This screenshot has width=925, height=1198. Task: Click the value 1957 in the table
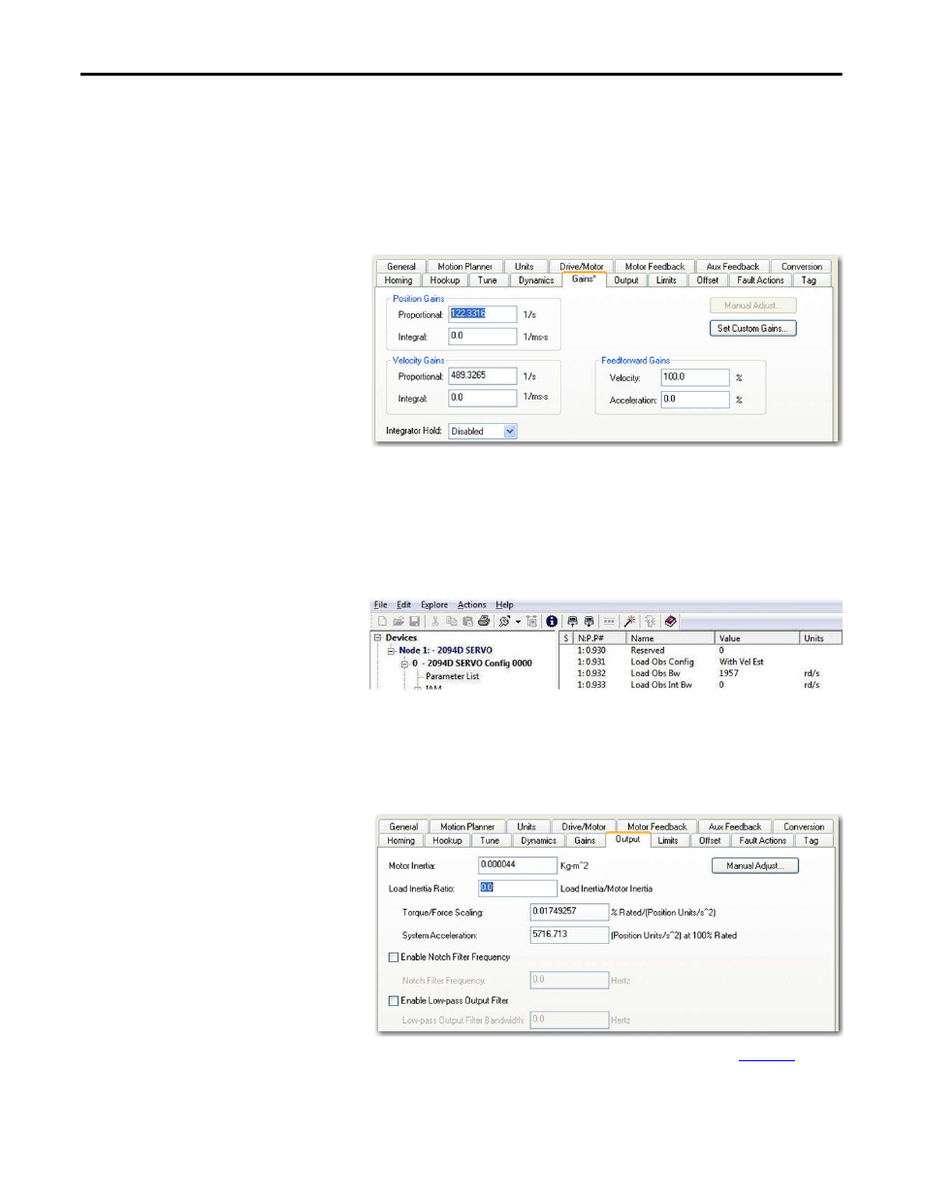click(728, 673)
